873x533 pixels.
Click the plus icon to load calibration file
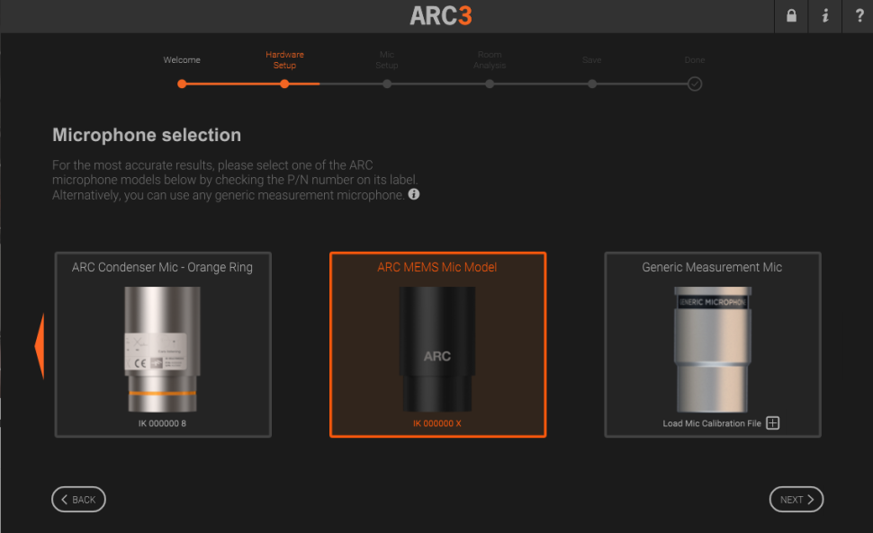(x=773, y=423)
